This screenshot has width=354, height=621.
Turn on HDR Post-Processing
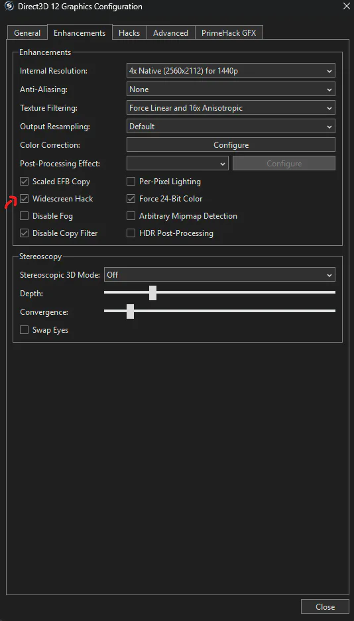[x=131, y=233]
